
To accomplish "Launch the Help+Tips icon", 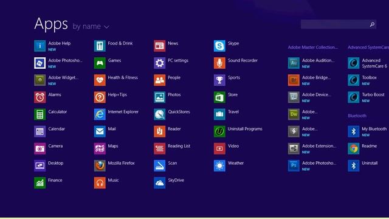I will [100, 97].
